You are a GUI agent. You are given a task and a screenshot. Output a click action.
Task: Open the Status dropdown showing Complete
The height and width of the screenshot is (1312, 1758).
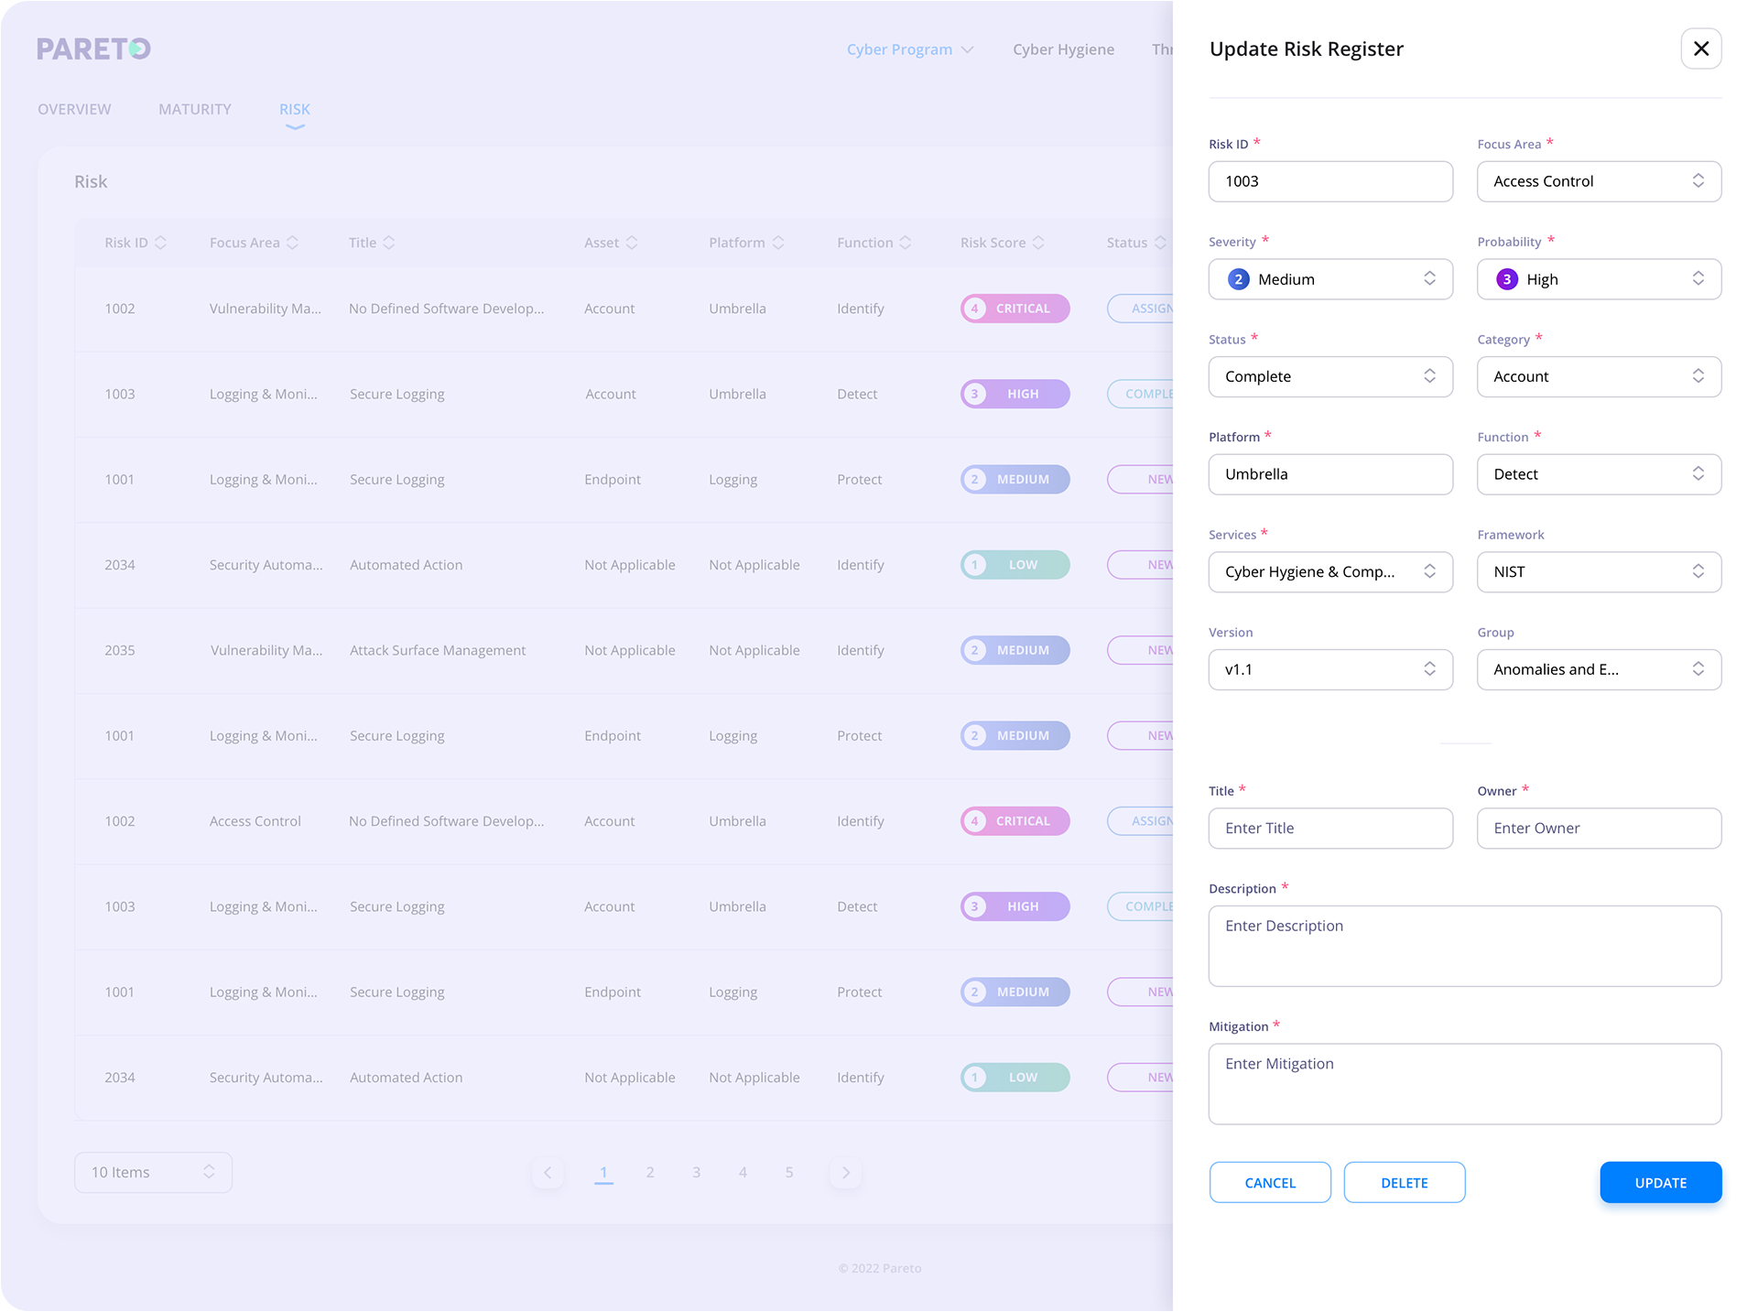click(1330, 376)
